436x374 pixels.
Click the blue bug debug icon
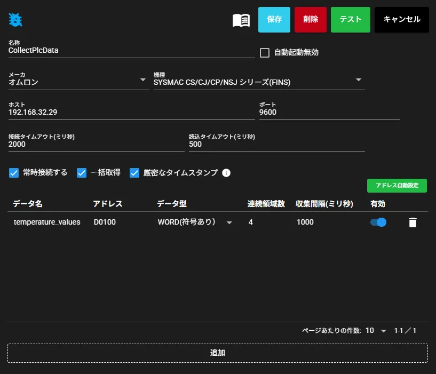tap(15, 20)
